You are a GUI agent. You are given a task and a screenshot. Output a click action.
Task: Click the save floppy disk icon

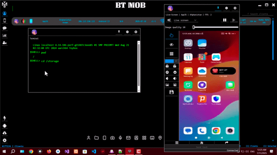tap(171, 92)
